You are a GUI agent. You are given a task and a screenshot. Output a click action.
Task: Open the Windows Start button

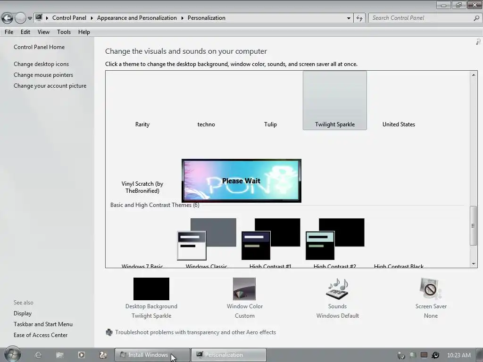tap(12, 354)
